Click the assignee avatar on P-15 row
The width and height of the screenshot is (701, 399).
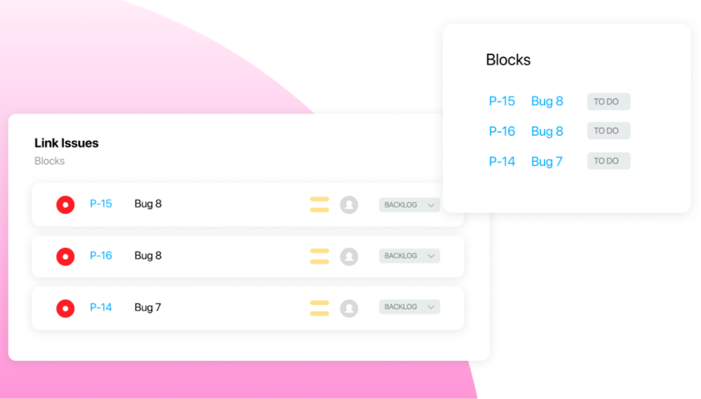[348, 205]
